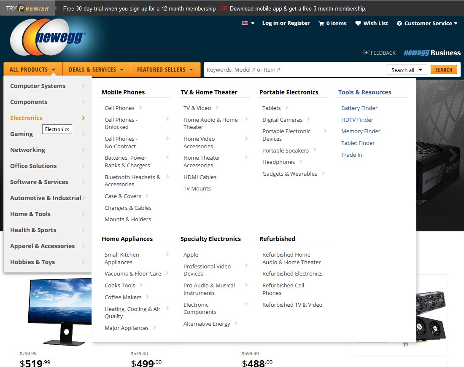Open the Deals & Services menu
Image resolution: width=464 pixels, height=367 pixels.
pos(96,69)
